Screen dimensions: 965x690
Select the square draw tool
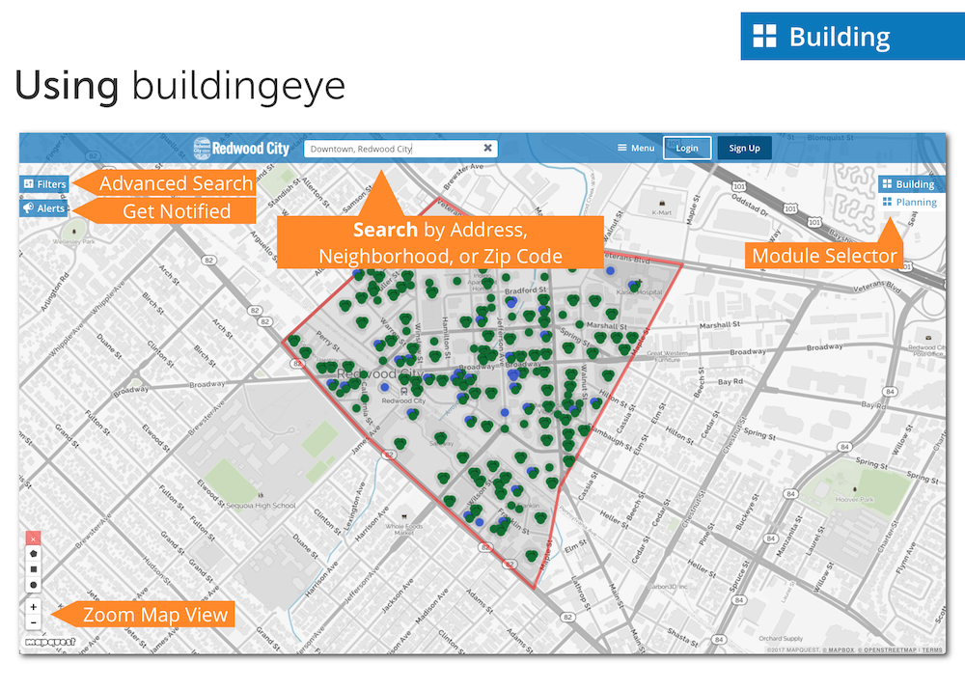coord(33,569)
